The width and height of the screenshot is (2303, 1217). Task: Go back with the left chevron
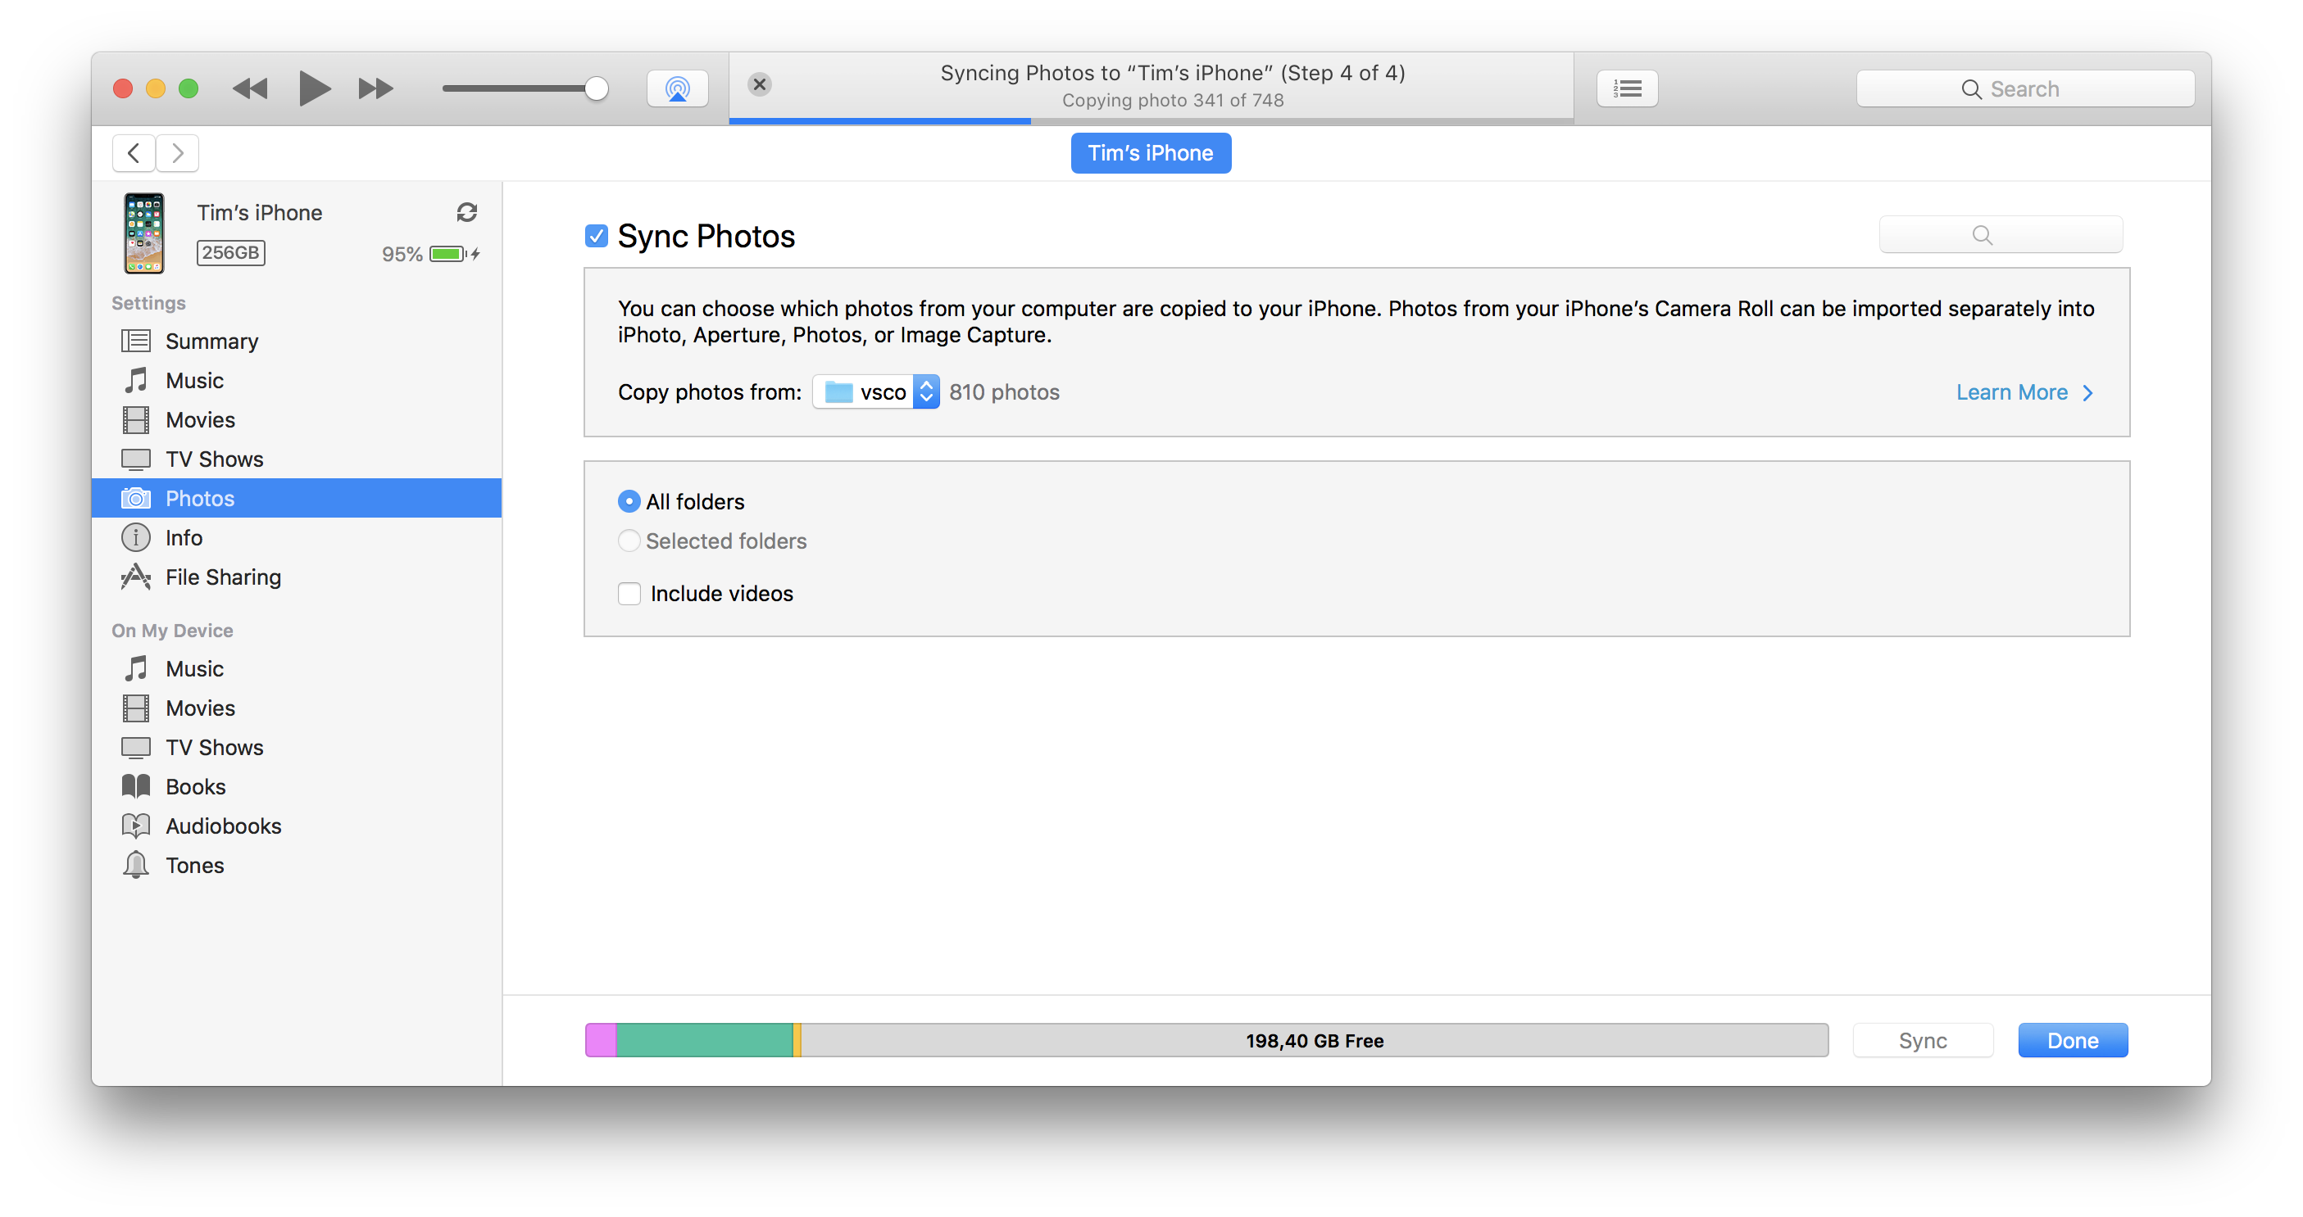pyautogui.click(x=134, y=154)
